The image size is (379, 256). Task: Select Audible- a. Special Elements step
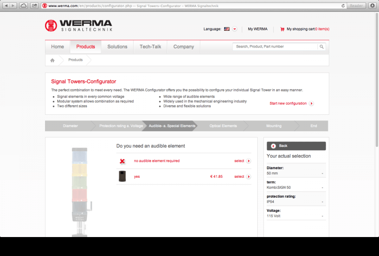172,126
